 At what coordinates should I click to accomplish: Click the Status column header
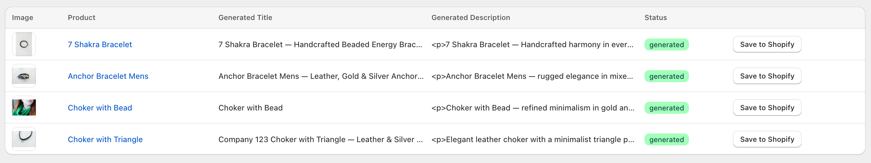point(655,18)
